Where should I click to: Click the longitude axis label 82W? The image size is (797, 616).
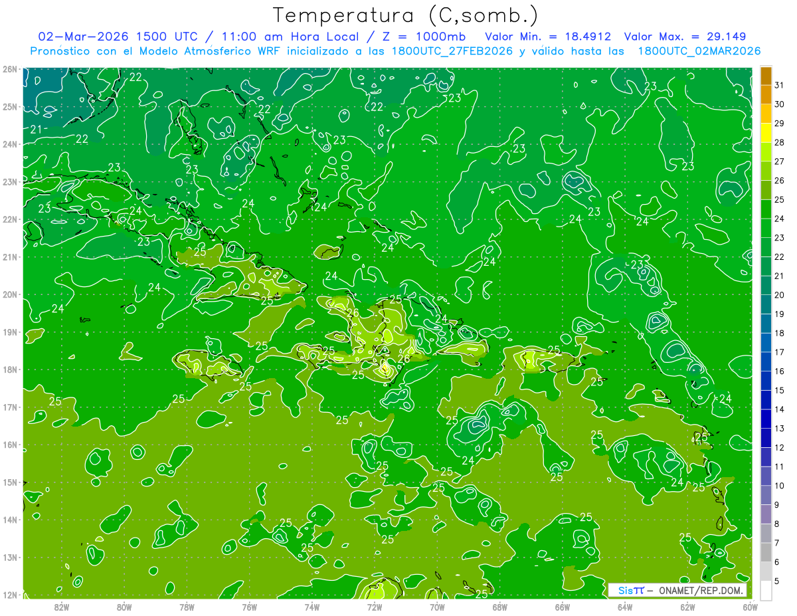click(62, 607)
